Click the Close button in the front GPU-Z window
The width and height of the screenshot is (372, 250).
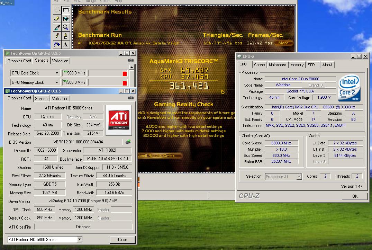123,240
